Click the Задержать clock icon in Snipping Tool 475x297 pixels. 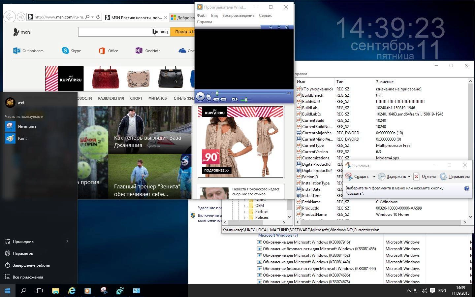click(382, 177)
